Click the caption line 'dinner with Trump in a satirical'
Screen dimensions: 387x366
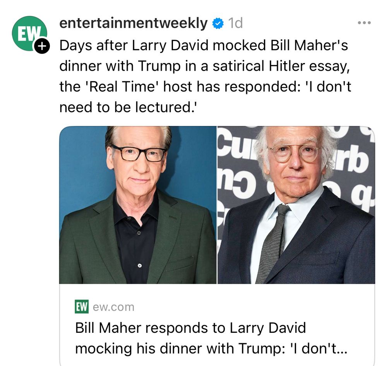tap(205, 66)
